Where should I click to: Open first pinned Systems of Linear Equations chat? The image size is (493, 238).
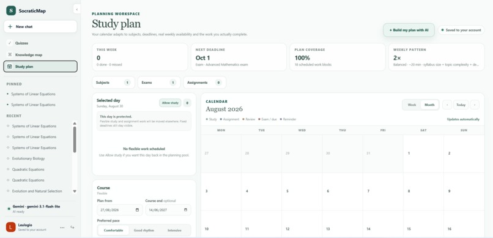point(33,94)
